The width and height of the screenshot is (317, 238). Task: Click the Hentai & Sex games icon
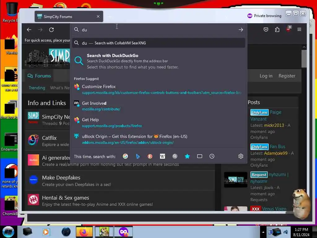[33, 200]
